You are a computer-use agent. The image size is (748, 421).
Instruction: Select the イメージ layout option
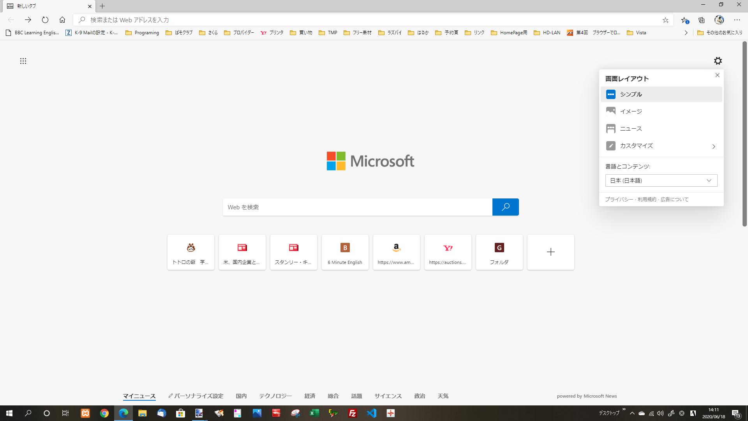coord(661,111)
